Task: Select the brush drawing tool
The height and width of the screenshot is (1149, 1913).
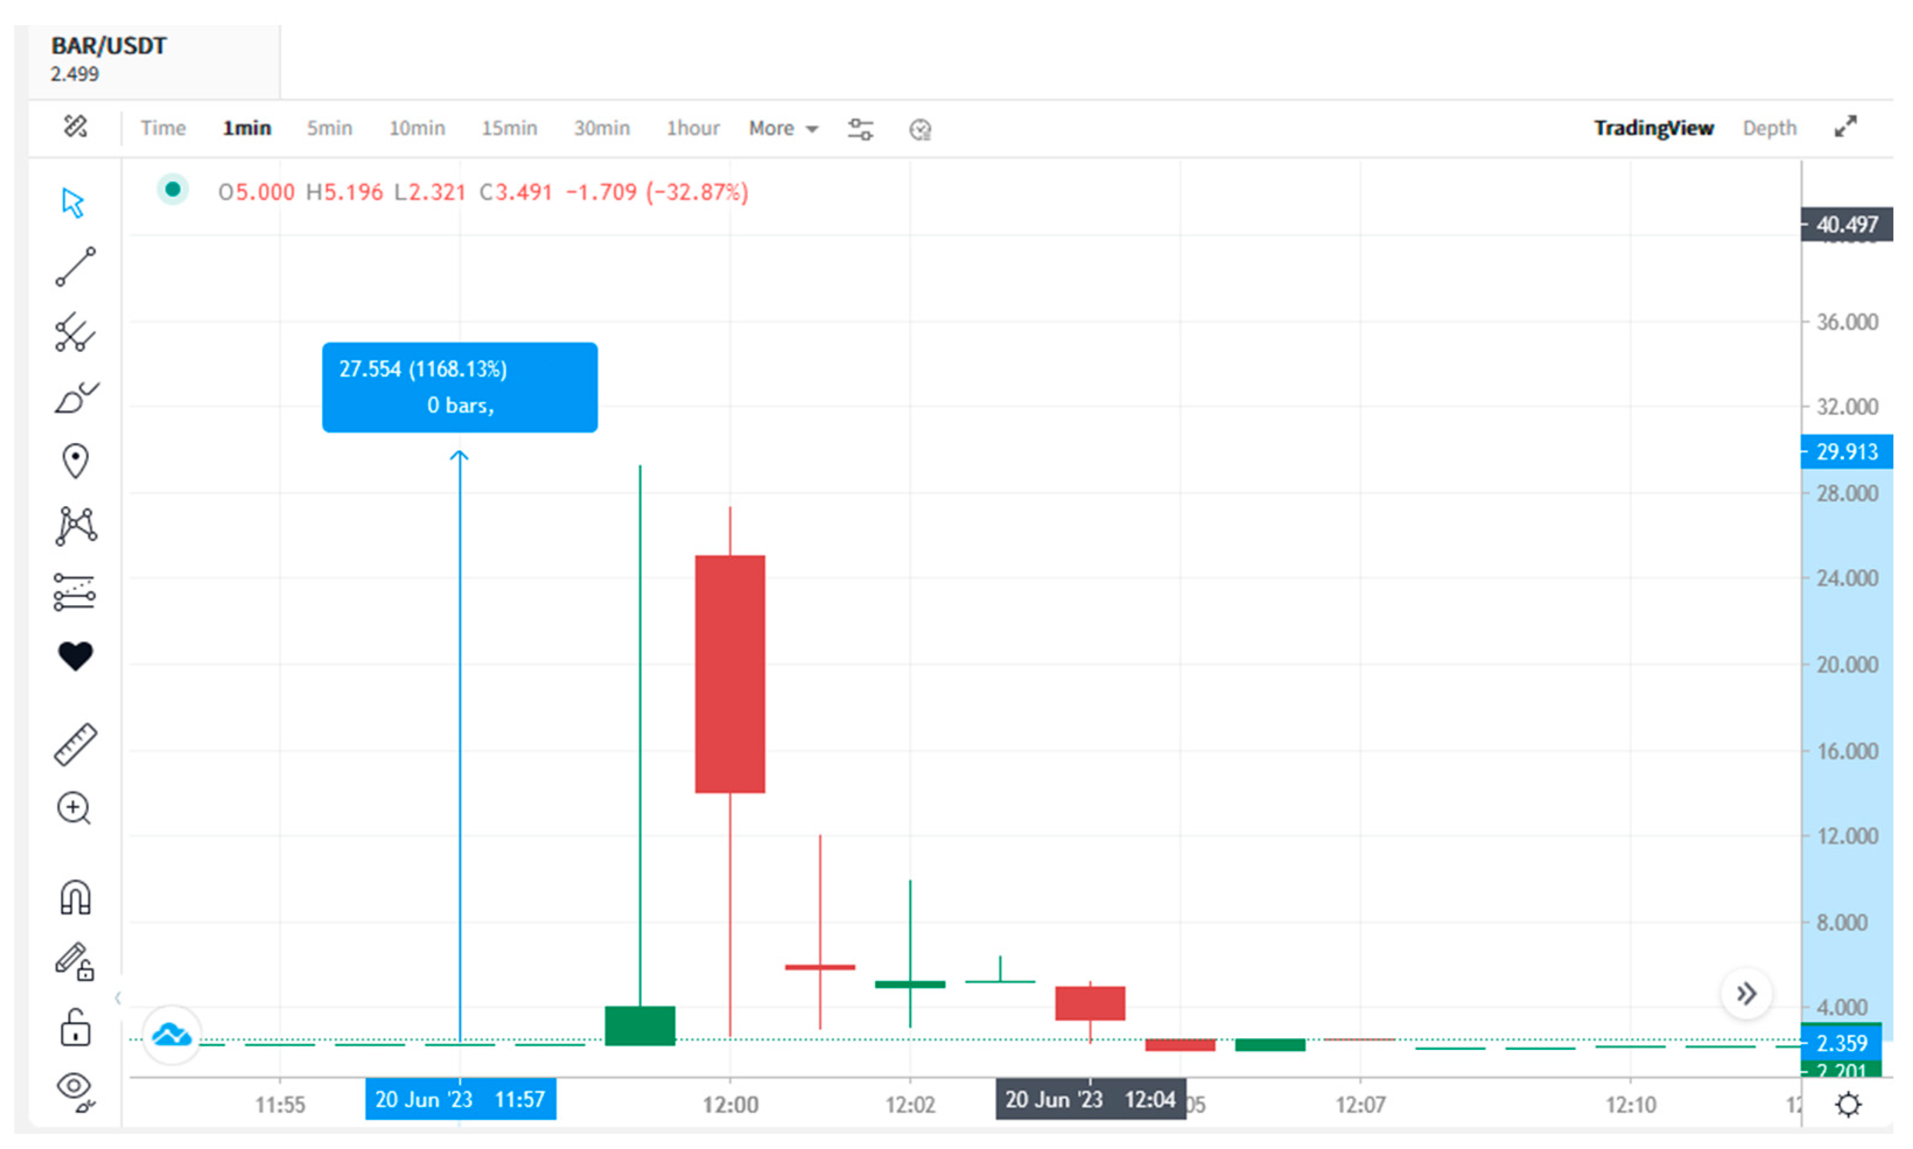Action: [x=75, y=398]
